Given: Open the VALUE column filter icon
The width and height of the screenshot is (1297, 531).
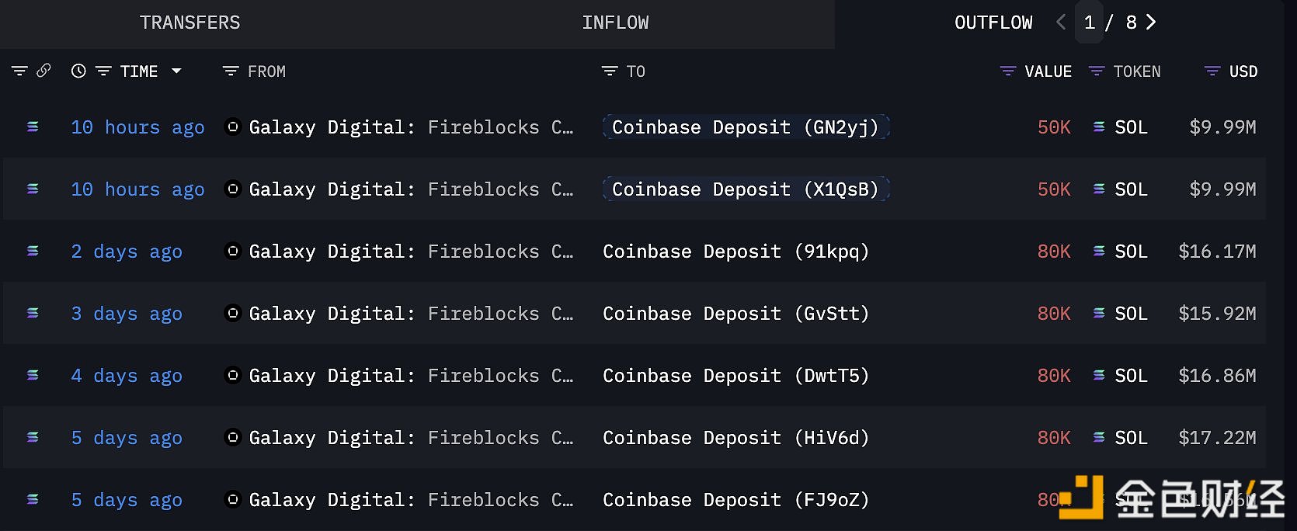Looking at the screenshot, I should pos(1007,71).
